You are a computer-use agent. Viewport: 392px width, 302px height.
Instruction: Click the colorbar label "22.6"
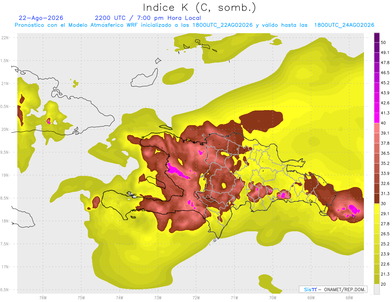pyautogui.click(x=385, y=264)
